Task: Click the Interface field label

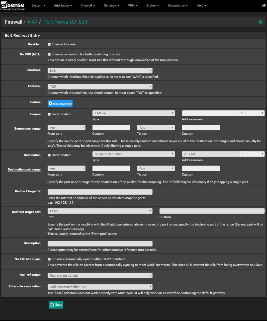Action: (34, 70)
